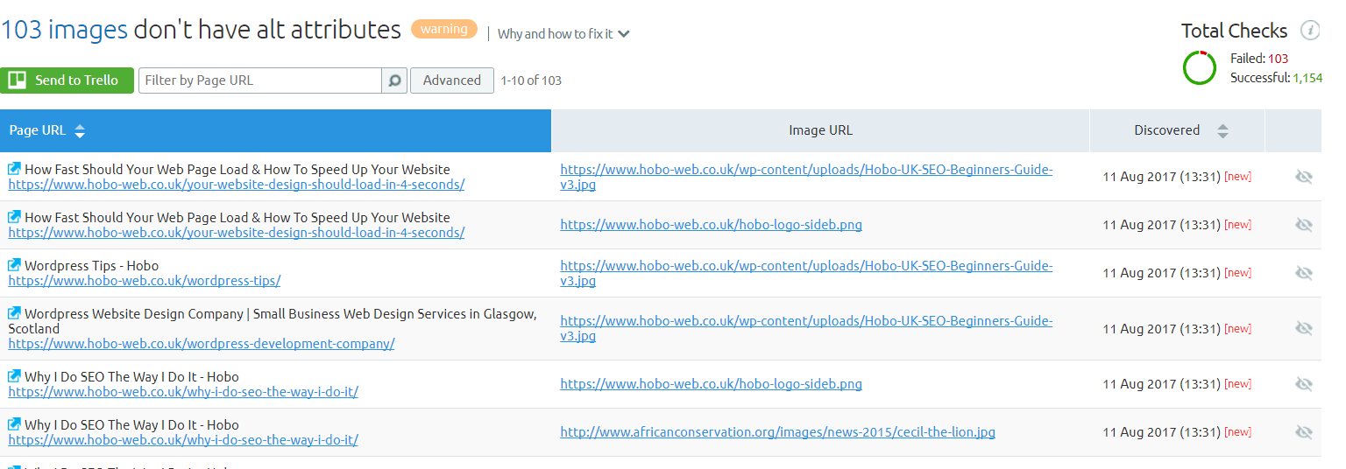Click 'Successful: 1,154' count
1346x469 pixels.
coord(1276,78)
